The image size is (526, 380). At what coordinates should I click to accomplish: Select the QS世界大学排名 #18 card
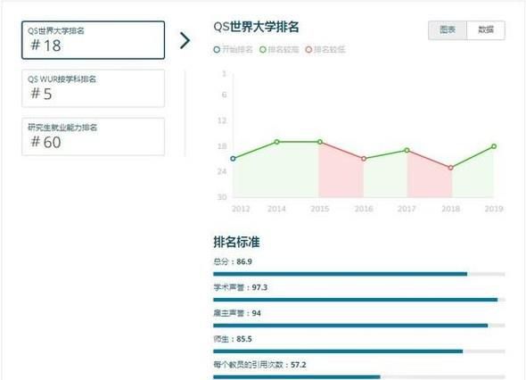pos(94,40)
